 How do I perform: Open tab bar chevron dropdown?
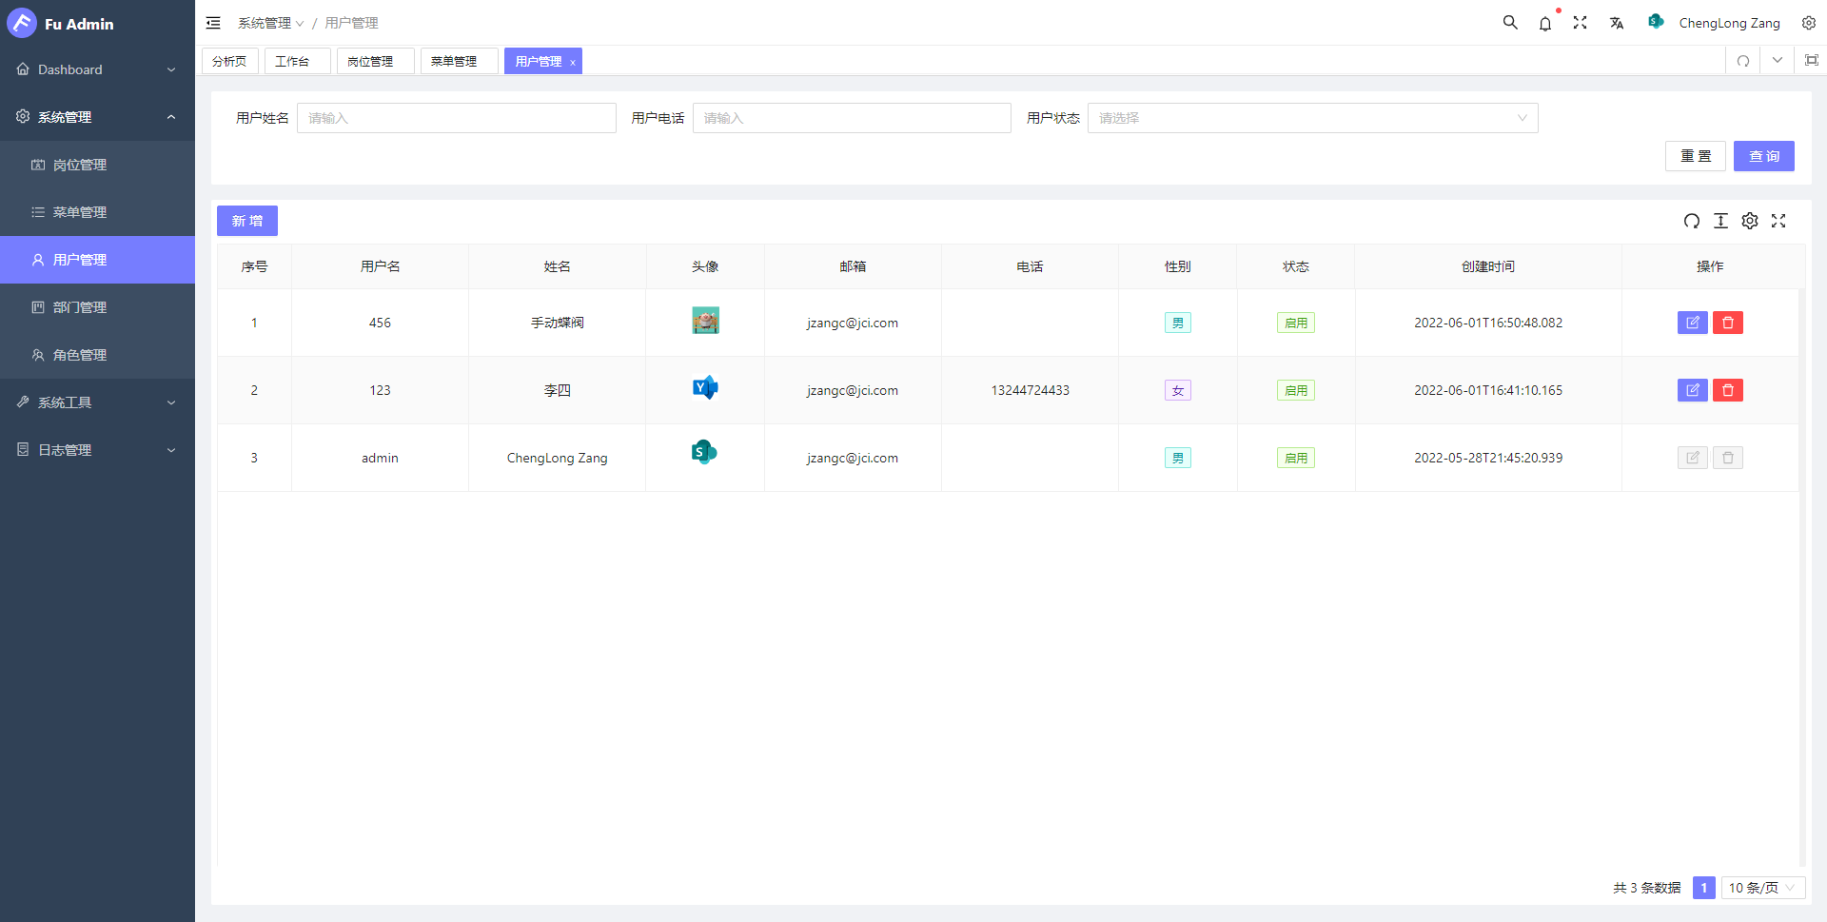click(x=1778, y=61)
